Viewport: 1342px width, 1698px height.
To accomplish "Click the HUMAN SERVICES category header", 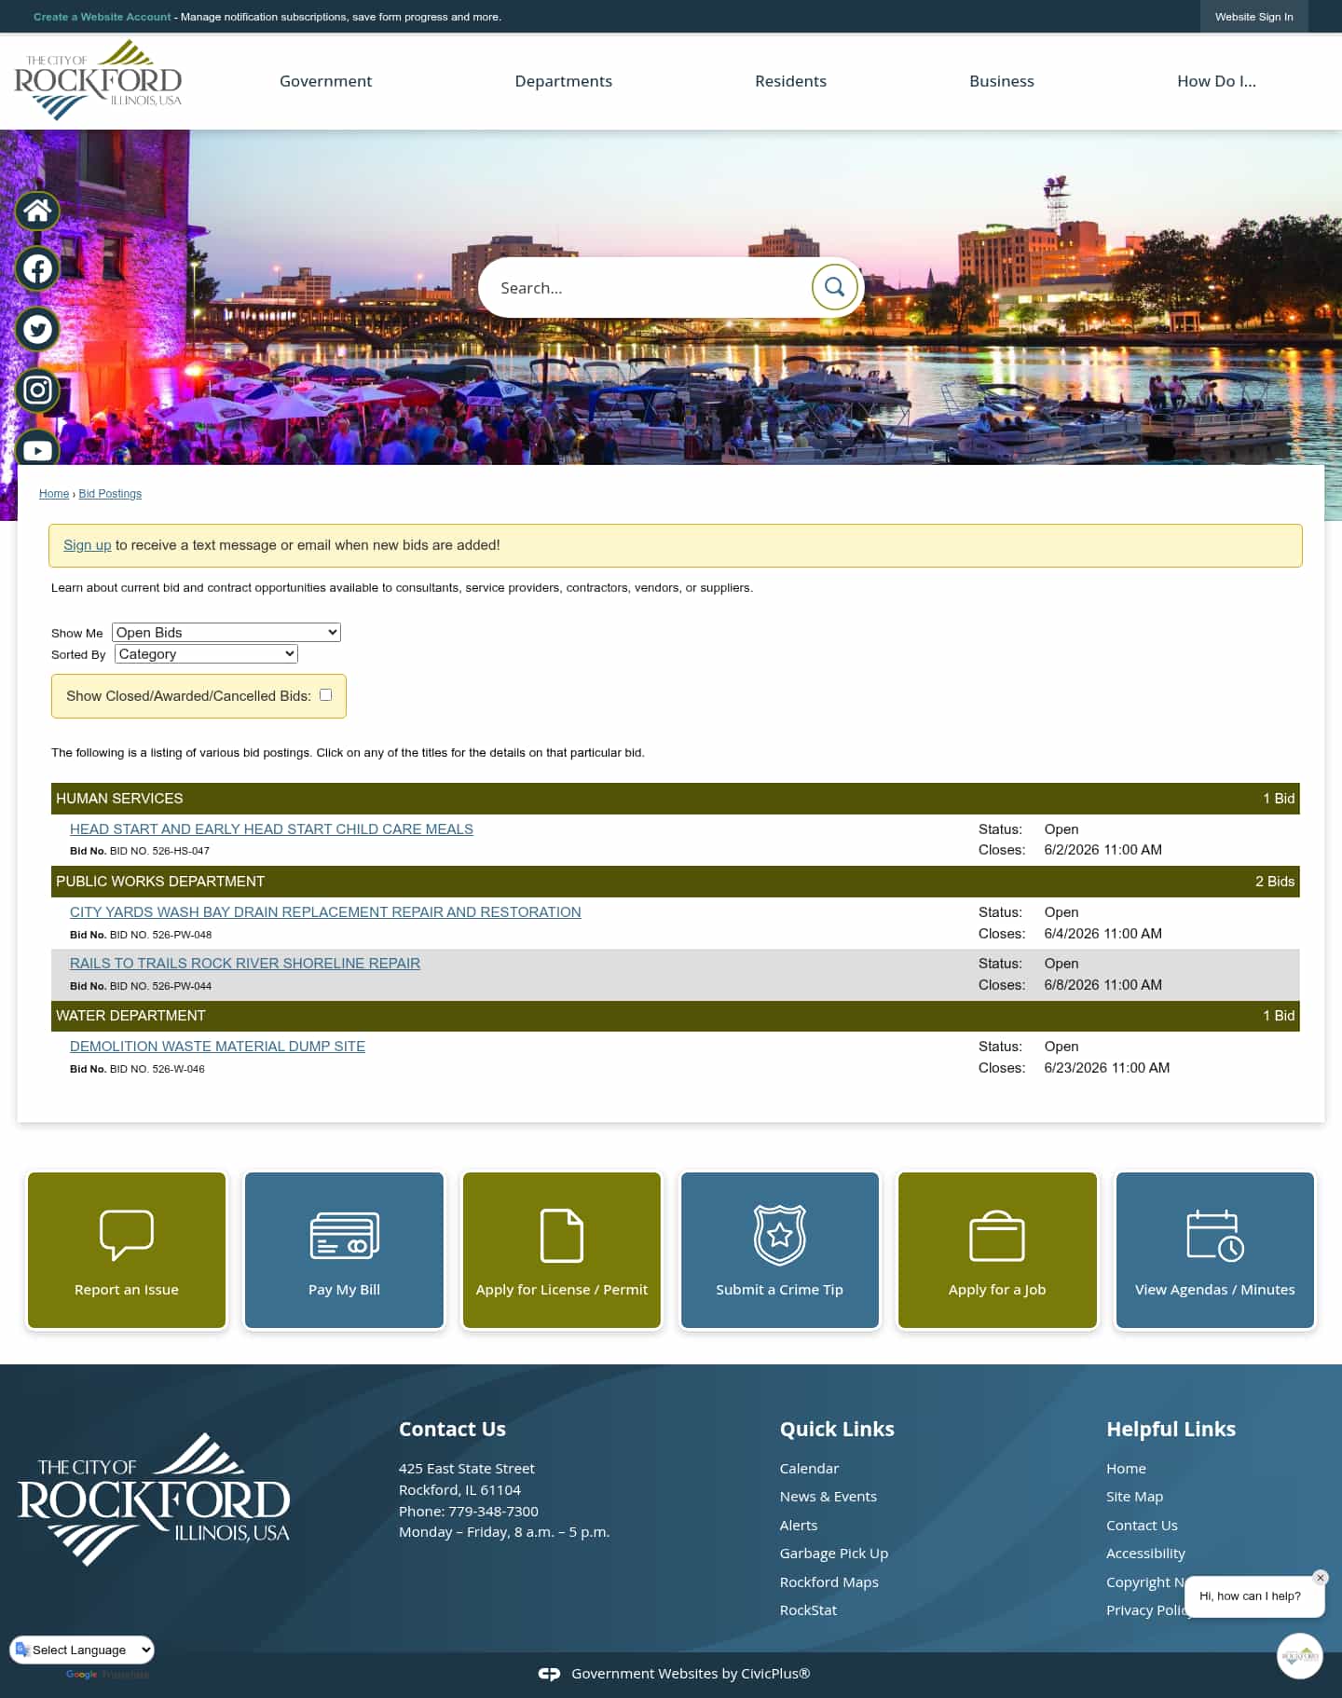I will (x=676, y=799).
